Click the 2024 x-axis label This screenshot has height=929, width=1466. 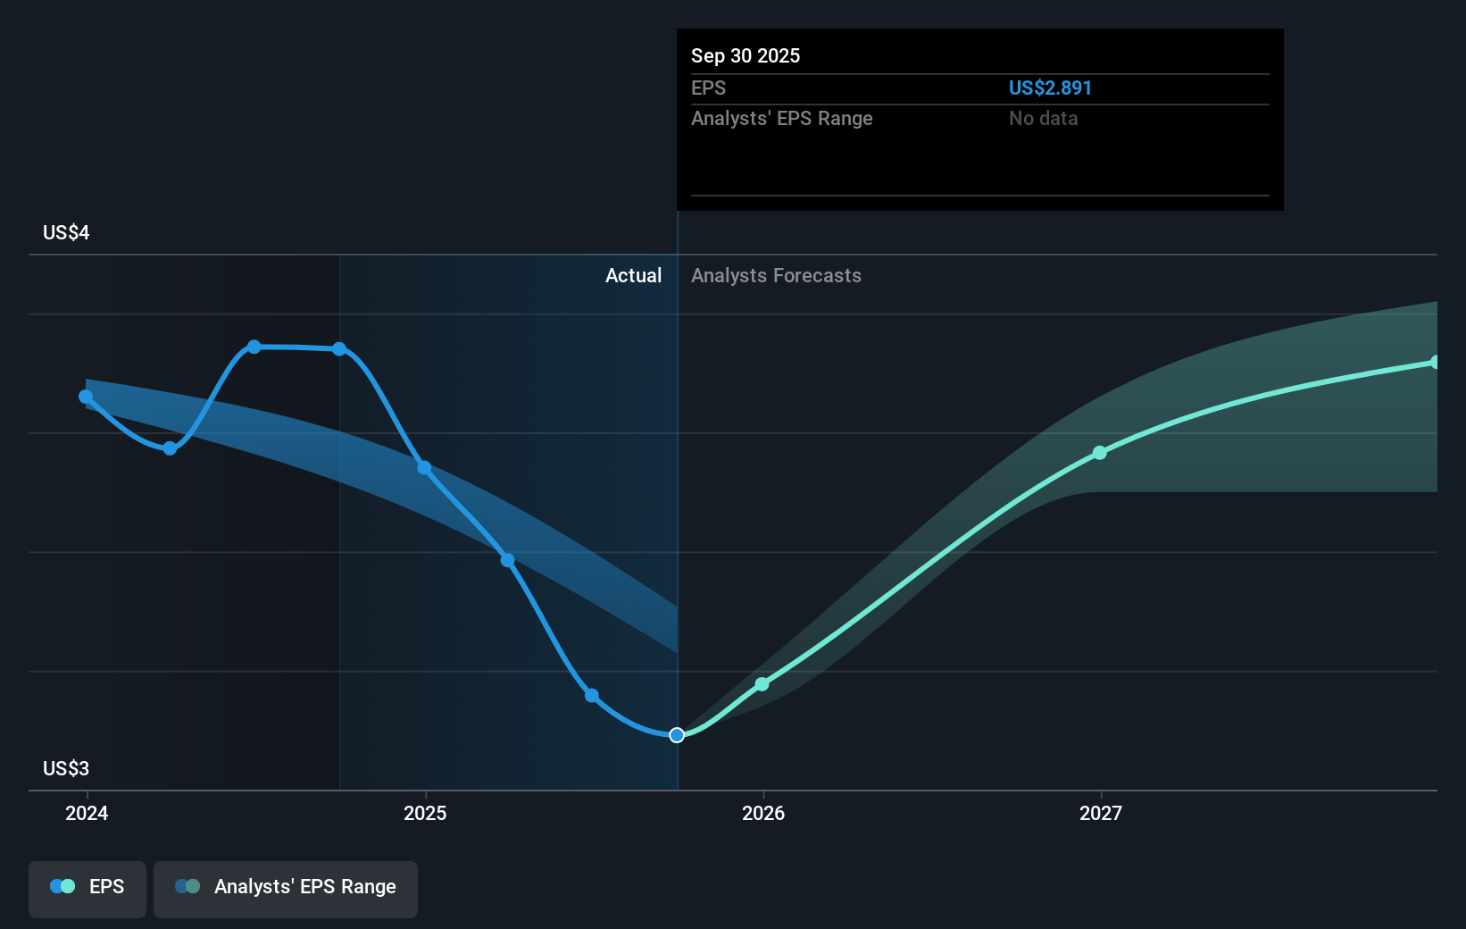click(87, 813)
